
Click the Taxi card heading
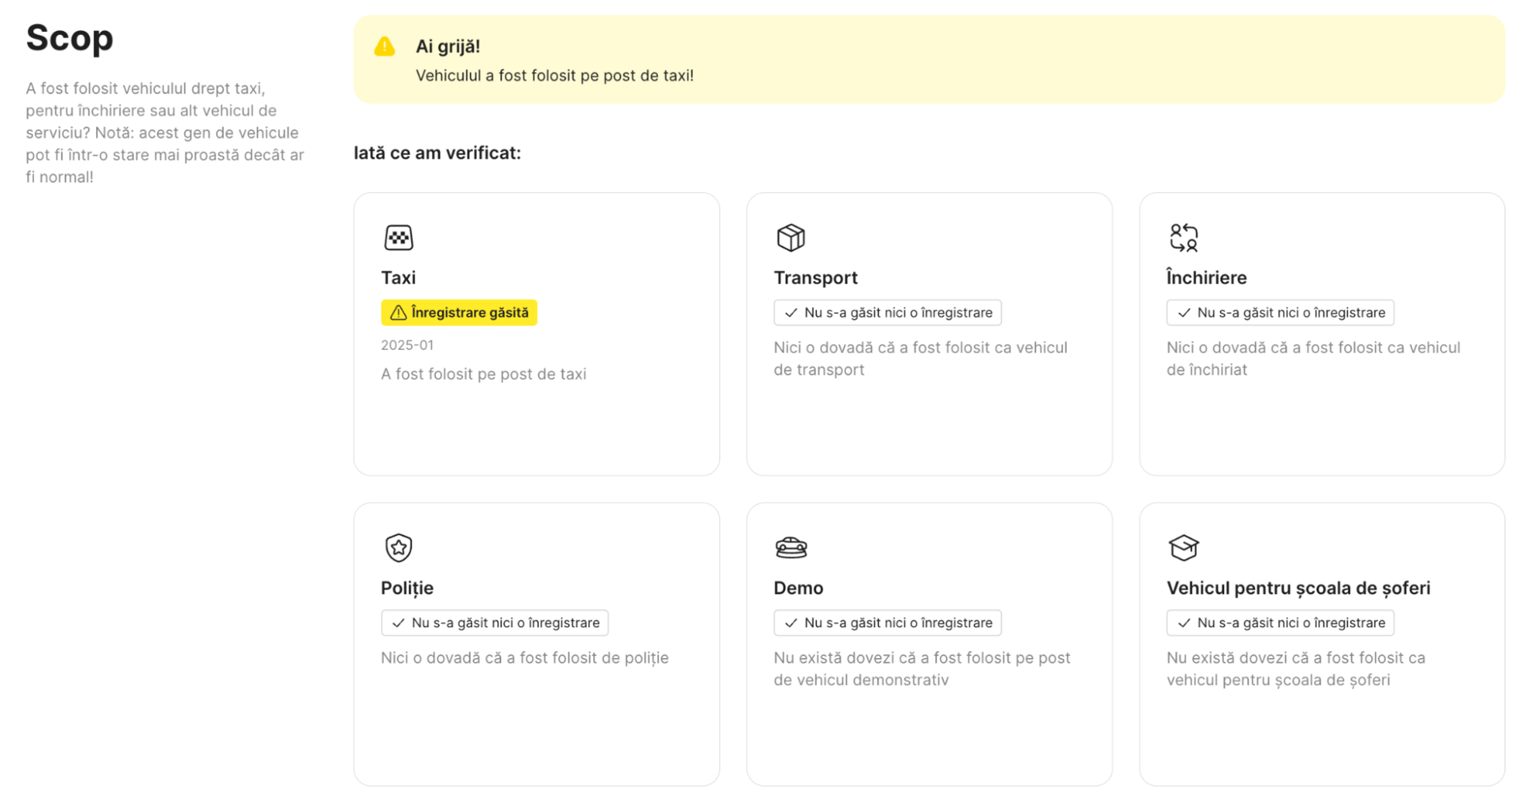(x=398, y=278)
